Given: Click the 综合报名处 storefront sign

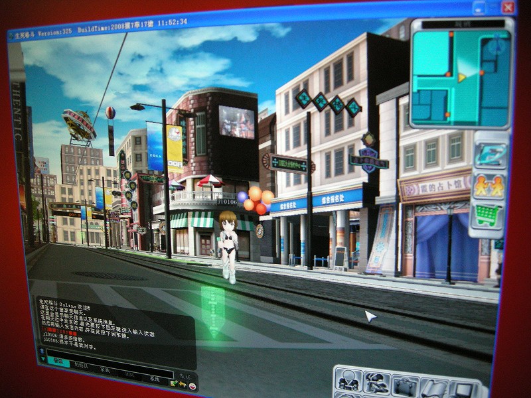Looking at the screenshot, I should tap(317, 201).
